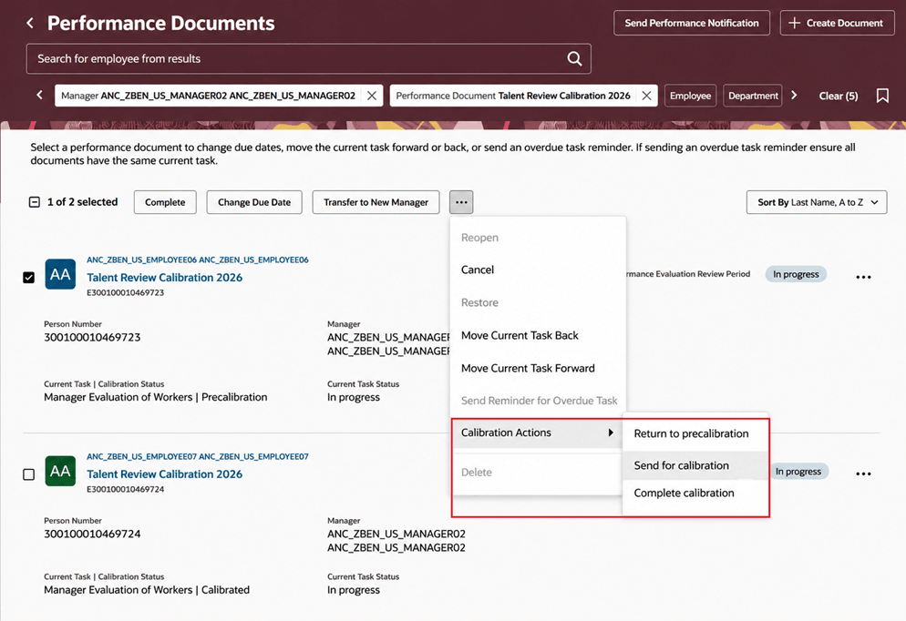Screen dimensions: 906x621
Task: Click 'Manager Evaluation of Workers | Calibrated' text
Action: tap(147, 590)
